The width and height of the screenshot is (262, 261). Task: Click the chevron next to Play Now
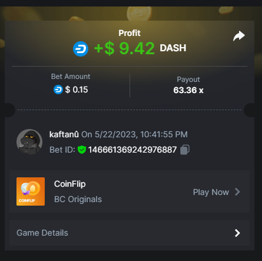[237, 192]
